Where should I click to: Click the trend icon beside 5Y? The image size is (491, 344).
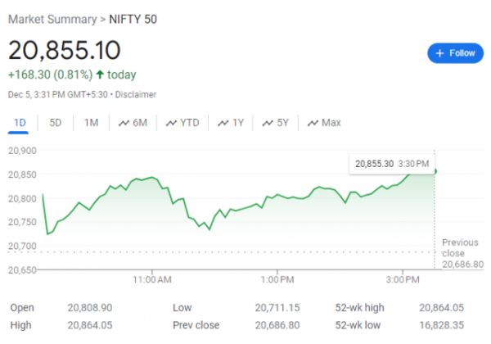(268, 123)
